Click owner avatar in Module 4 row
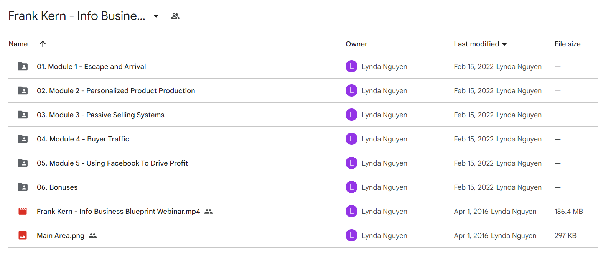This screenshot has width=598, height=261. [351, 139]
